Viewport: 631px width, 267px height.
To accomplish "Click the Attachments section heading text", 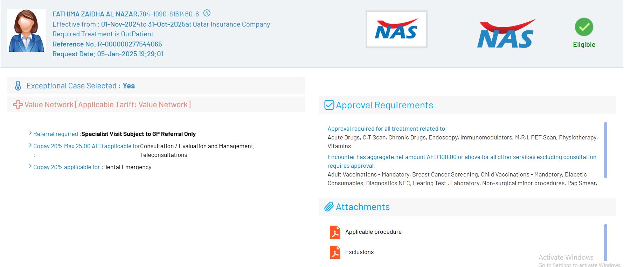I will pyautogui.click(x=363, y=207).
